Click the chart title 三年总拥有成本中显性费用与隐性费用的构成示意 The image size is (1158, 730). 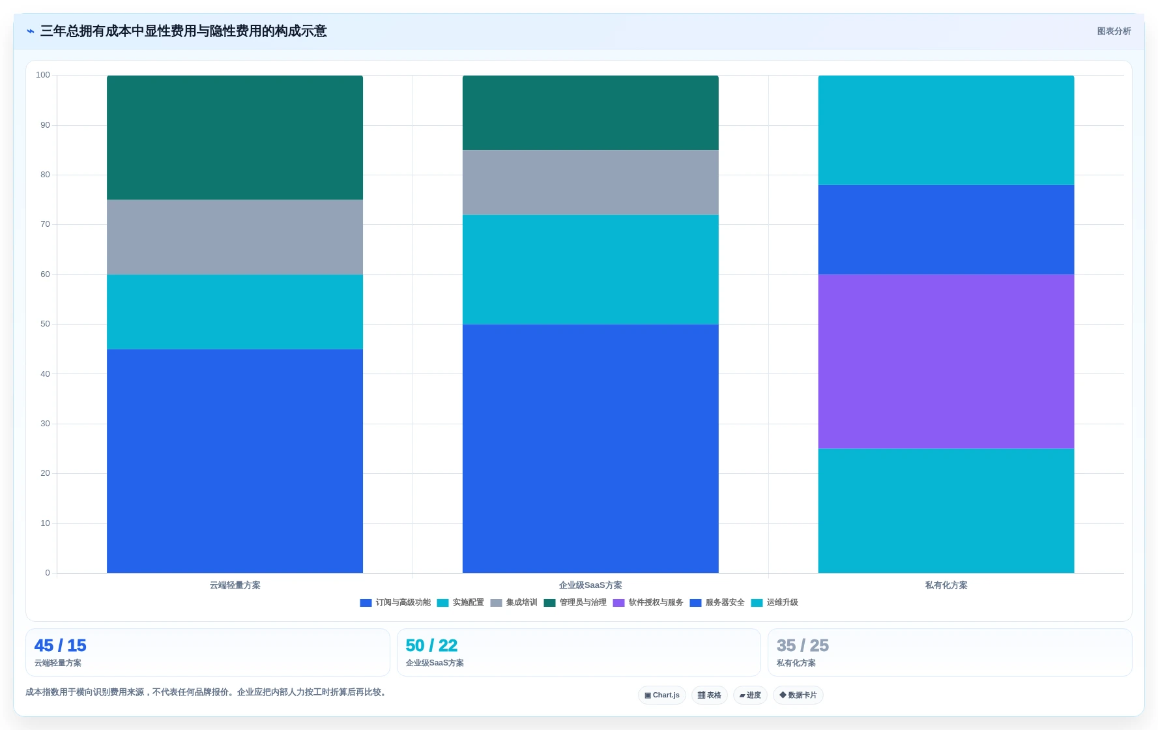(183, 31)
